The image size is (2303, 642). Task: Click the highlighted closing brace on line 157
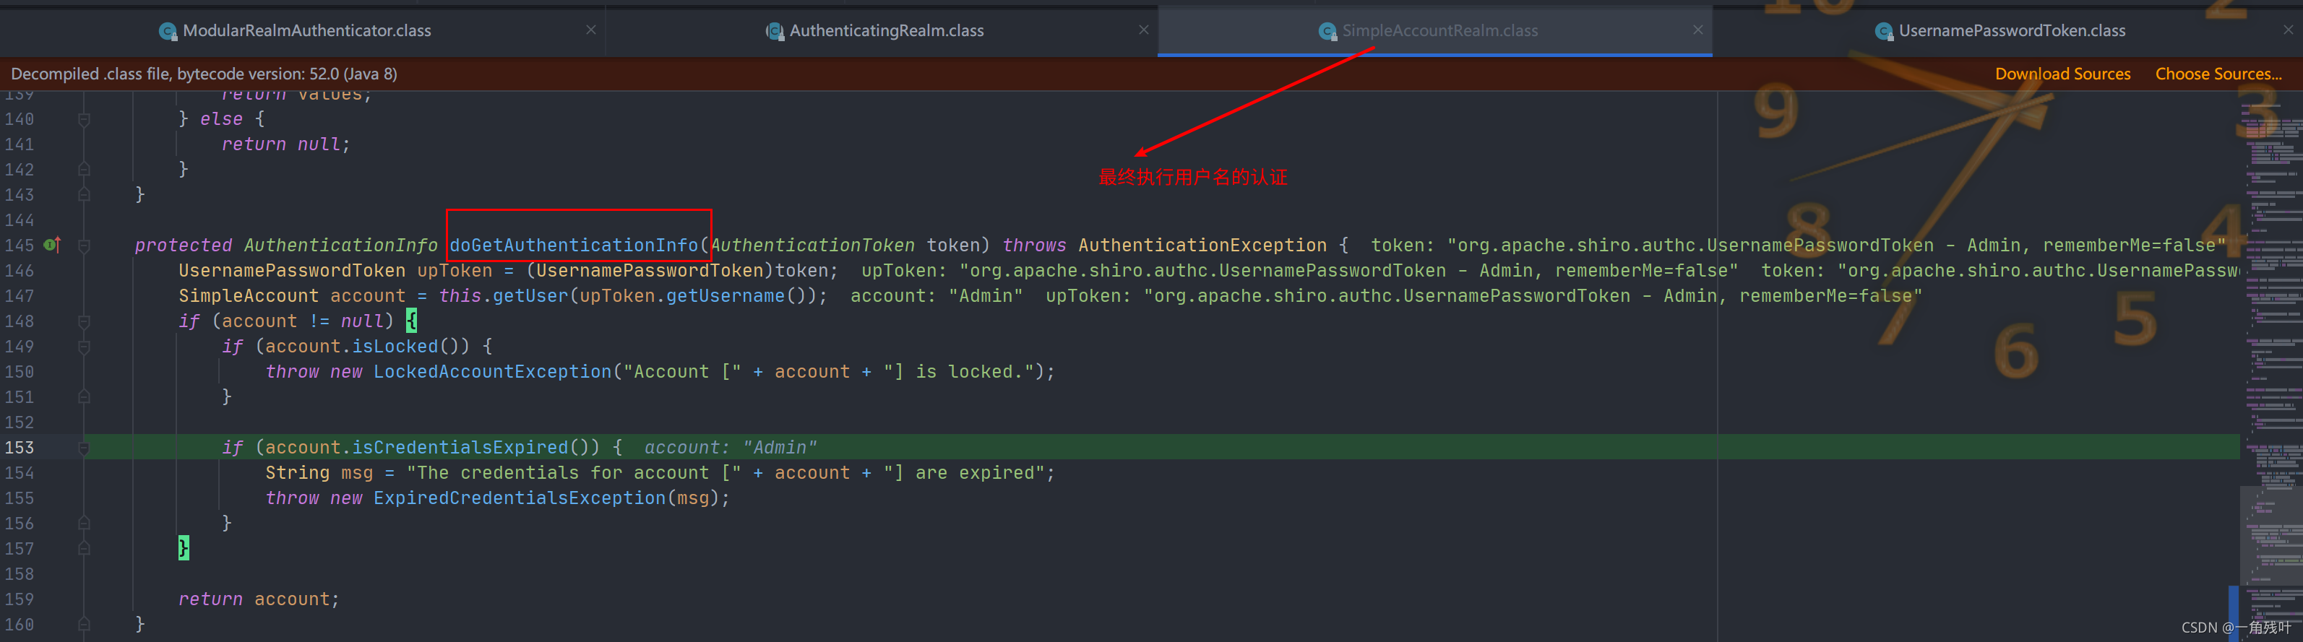184,548
